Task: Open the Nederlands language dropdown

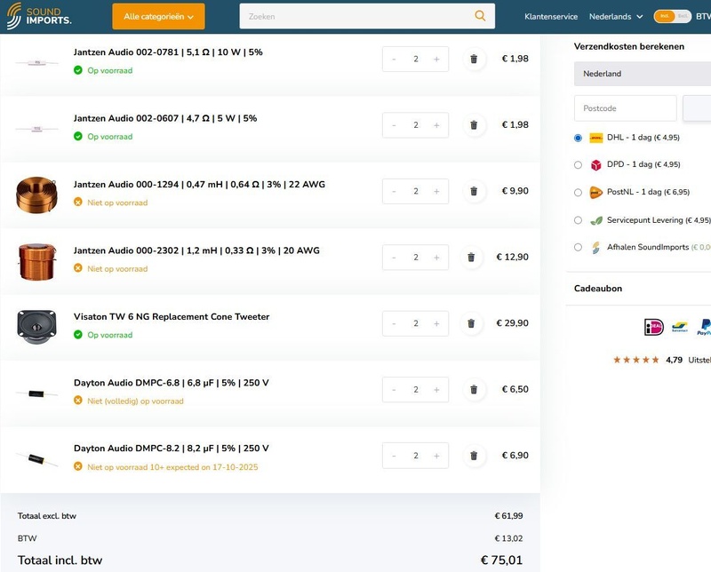Action: (616, 16)
